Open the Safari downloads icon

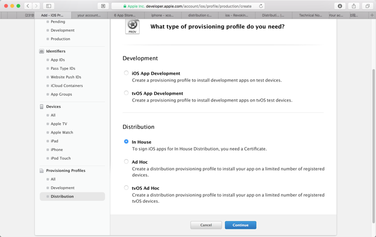(339, 6)
